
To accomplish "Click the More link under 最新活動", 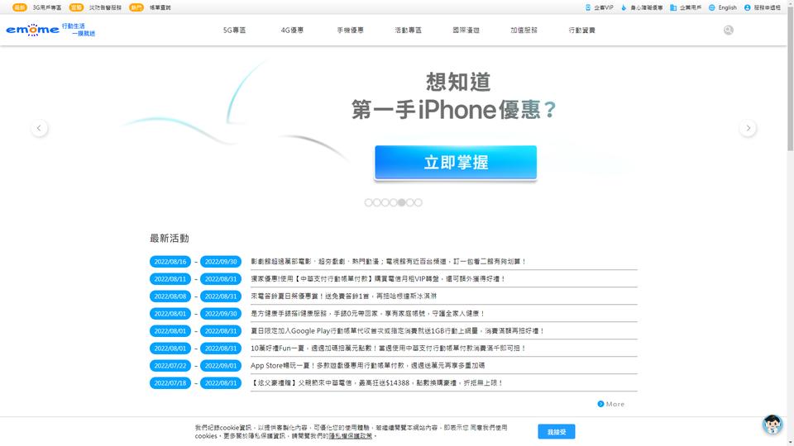I will tap(611, 404).
